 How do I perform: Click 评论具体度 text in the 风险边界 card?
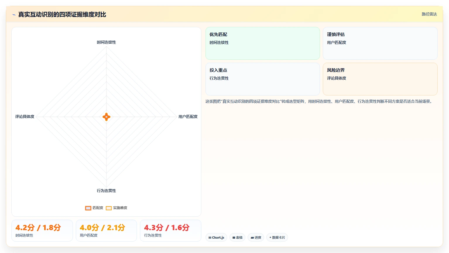[337, 78]
